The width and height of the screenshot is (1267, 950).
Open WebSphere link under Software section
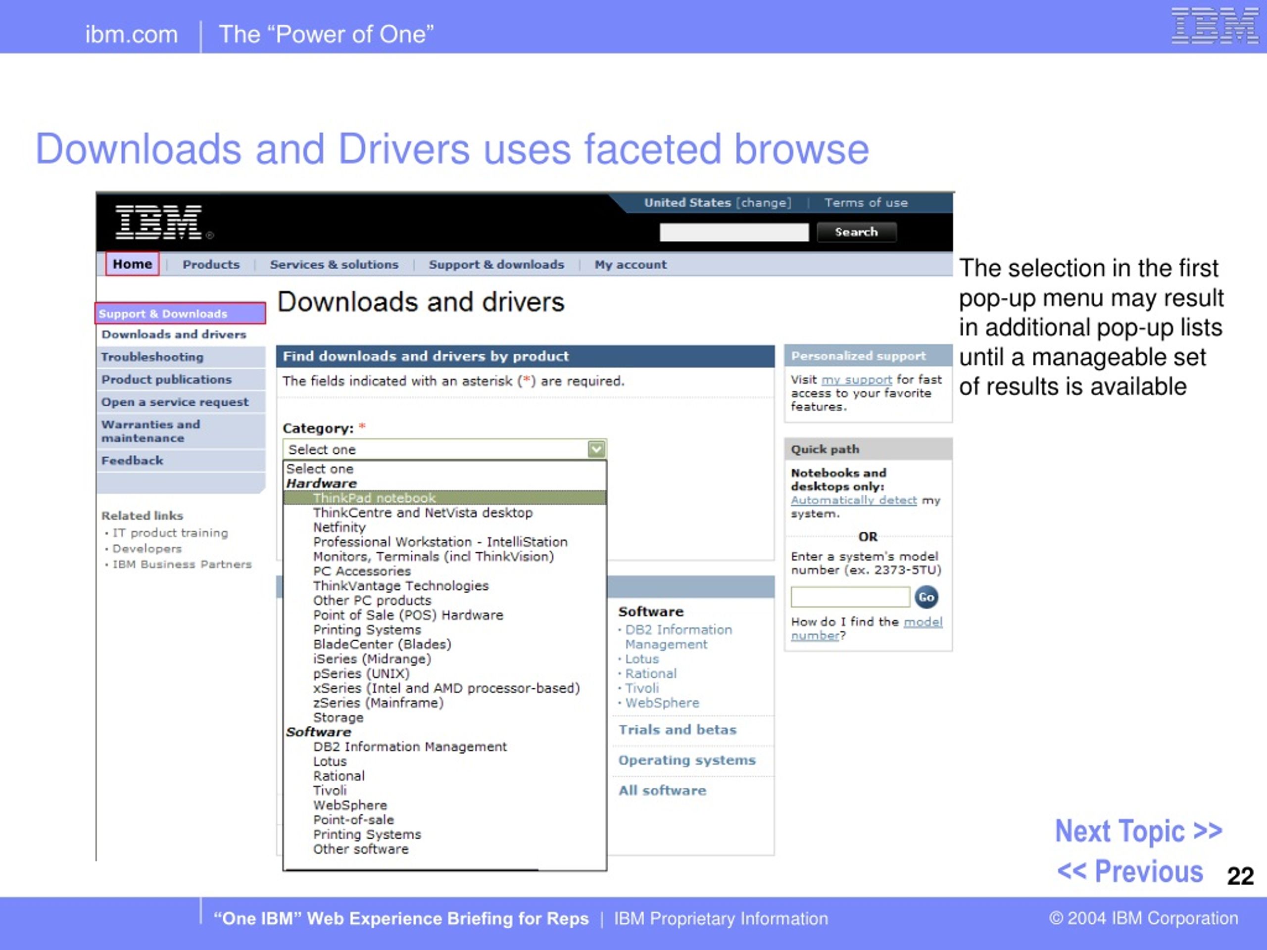coord(662,703)
